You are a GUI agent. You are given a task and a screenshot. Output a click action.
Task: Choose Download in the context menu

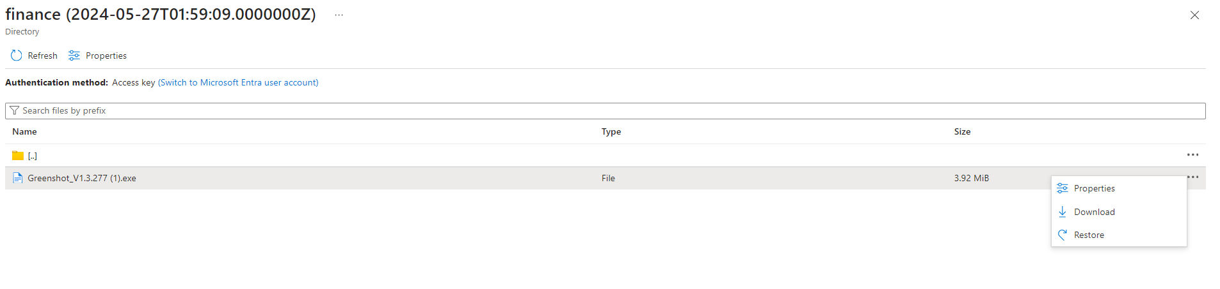(x=1094, y=212)
